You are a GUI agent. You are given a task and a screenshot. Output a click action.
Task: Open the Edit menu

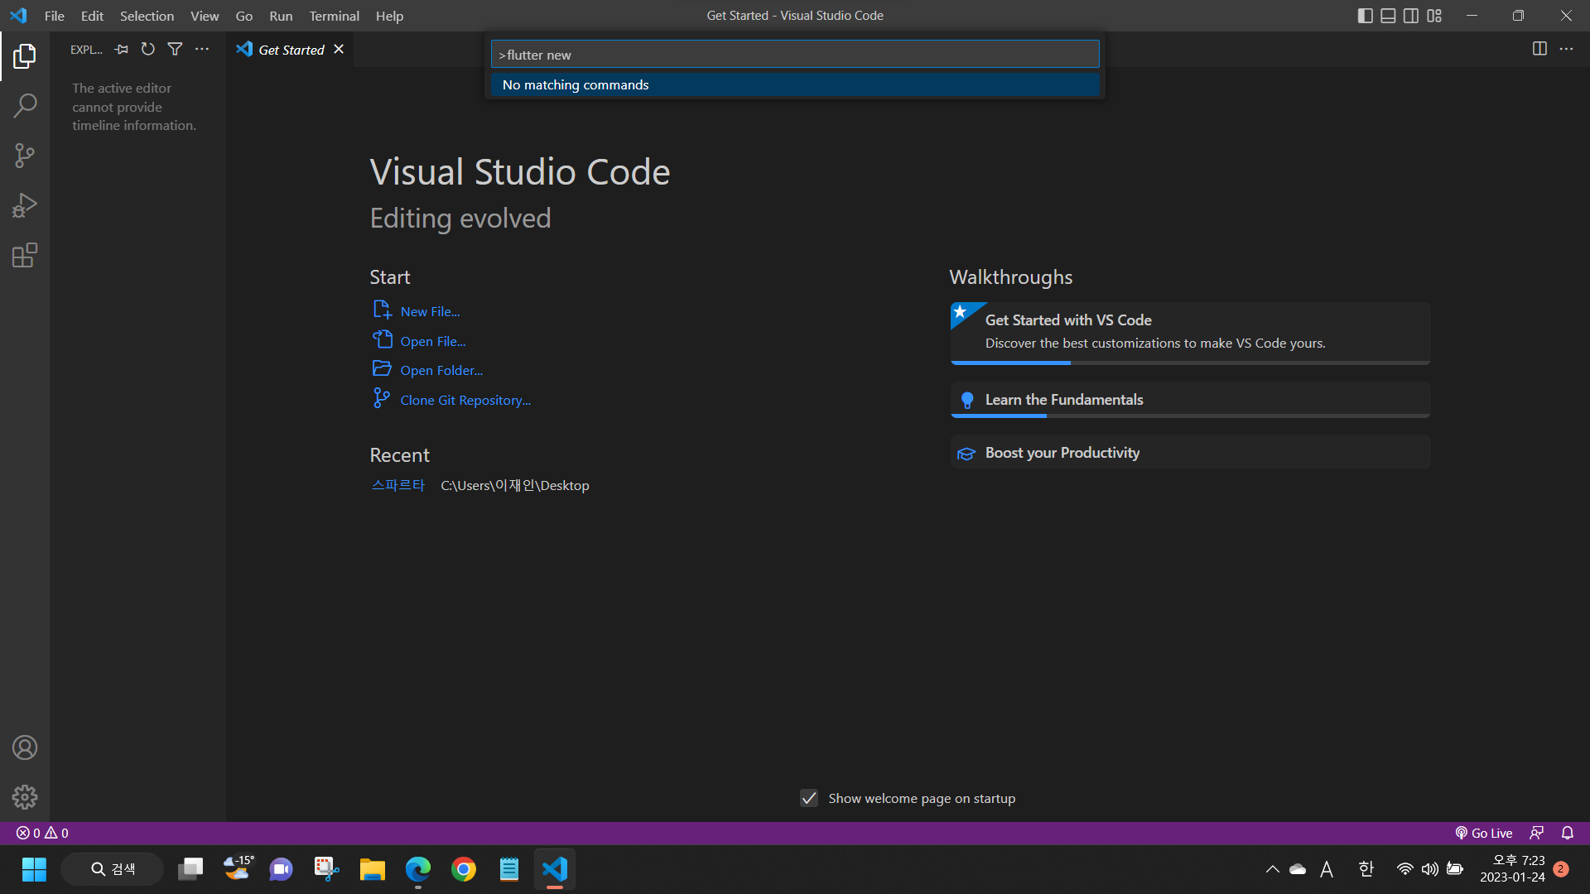tap(92, 16)
